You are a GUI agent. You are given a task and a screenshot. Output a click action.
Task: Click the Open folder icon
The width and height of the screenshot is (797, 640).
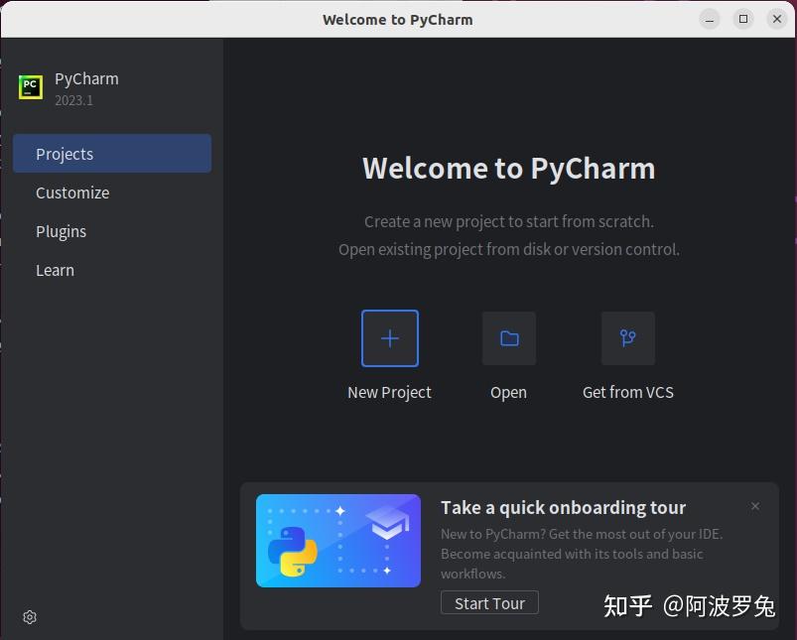point(509,338)
